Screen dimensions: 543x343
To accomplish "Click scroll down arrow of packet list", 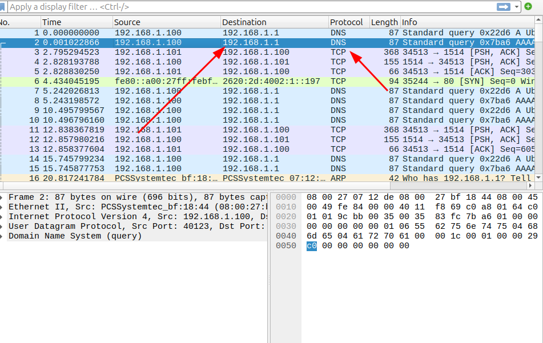I will pyautogui.click(x=538, y=177).
